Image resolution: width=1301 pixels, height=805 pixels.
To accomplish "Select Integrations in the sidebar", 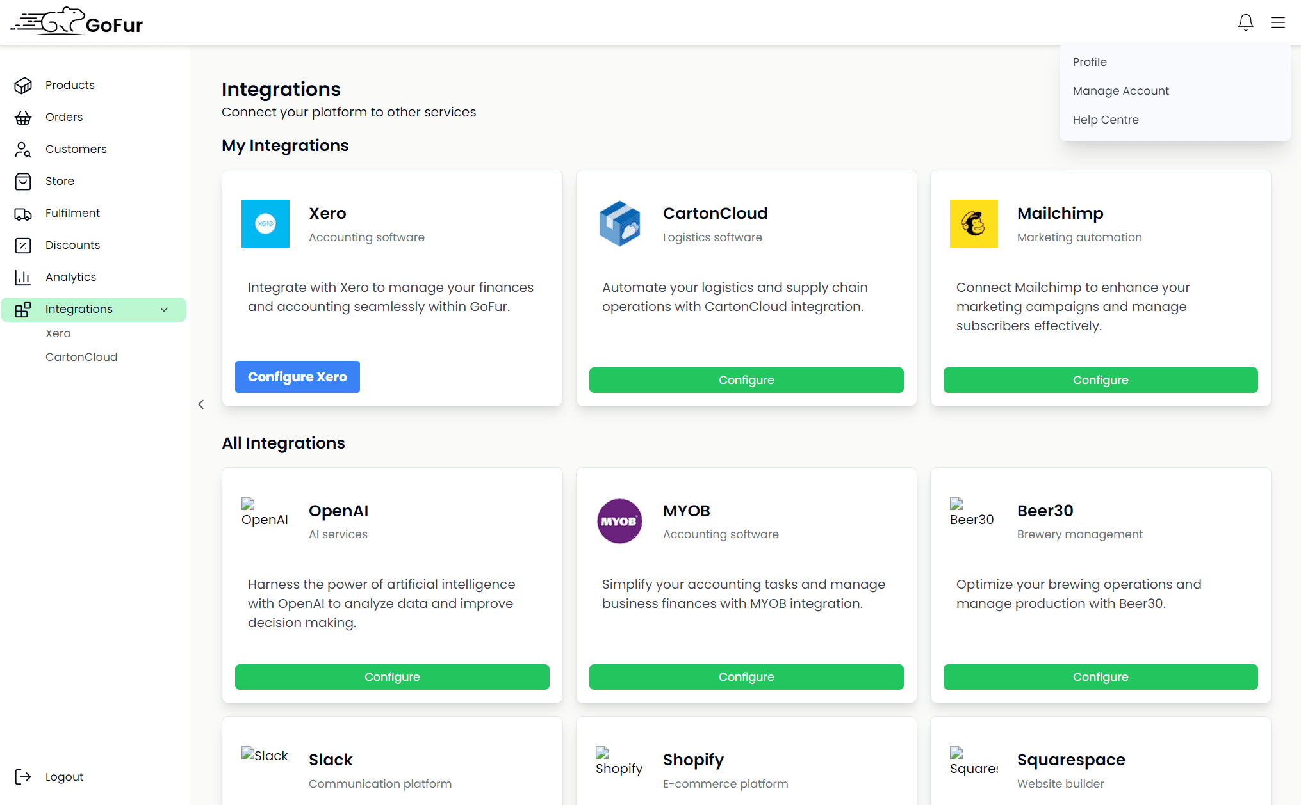I will pyautogui.click(x=94, y=310).
